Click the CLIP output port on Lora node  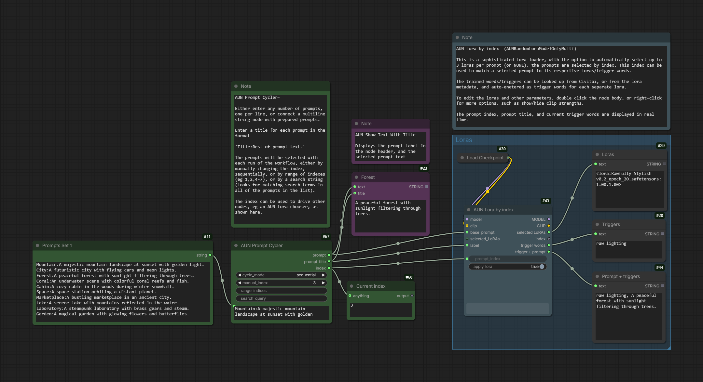tap(549, 226)
